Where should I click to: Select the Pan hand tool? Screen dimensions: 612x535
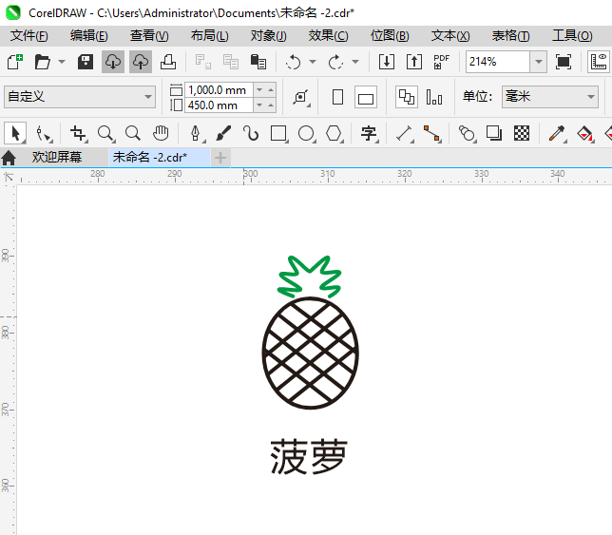point(161,133)
